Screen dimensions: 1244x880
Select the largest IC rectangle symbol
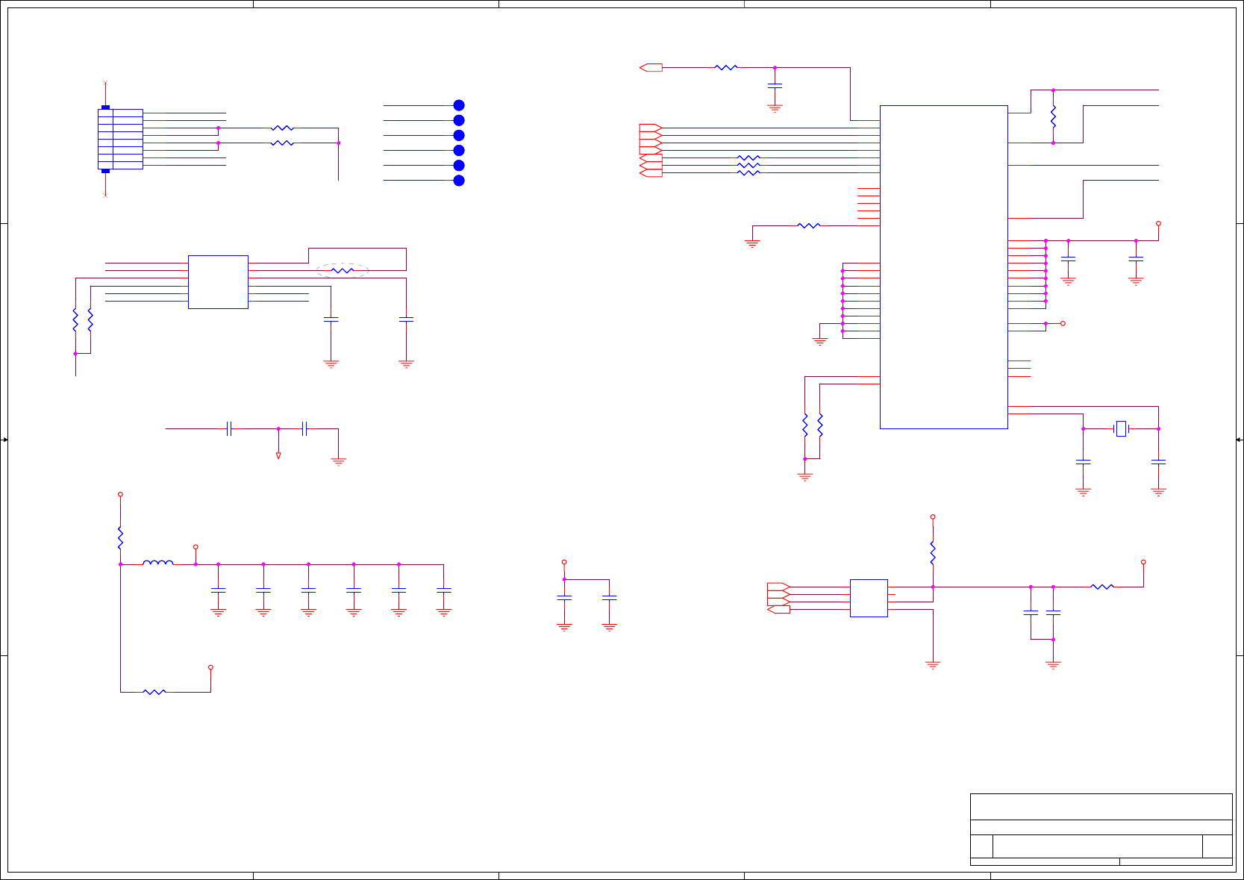[x=944, y=267]
